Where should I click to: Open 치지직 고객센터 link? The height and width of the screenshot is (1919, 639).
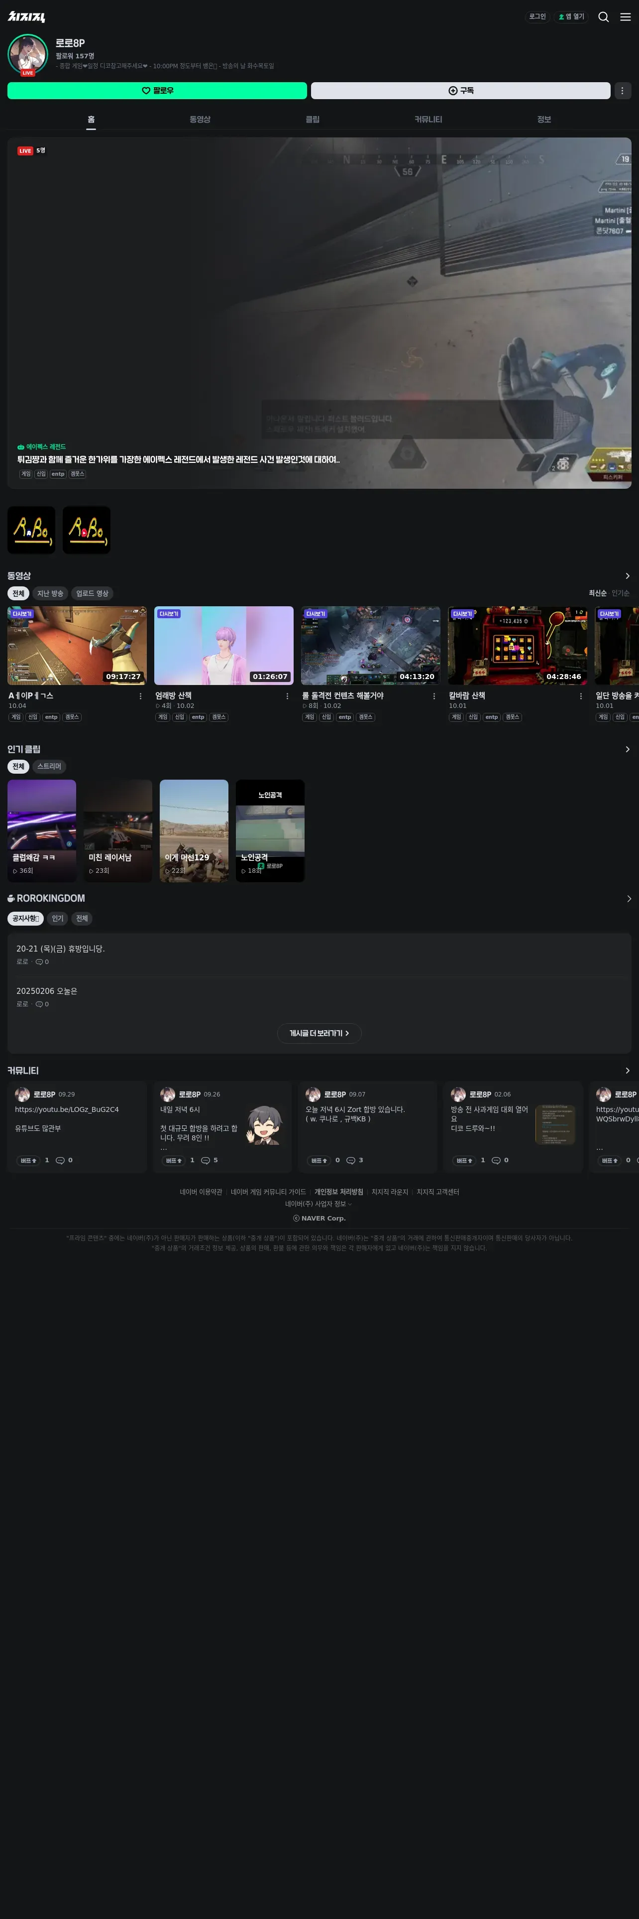click(x=437, y=1192)
